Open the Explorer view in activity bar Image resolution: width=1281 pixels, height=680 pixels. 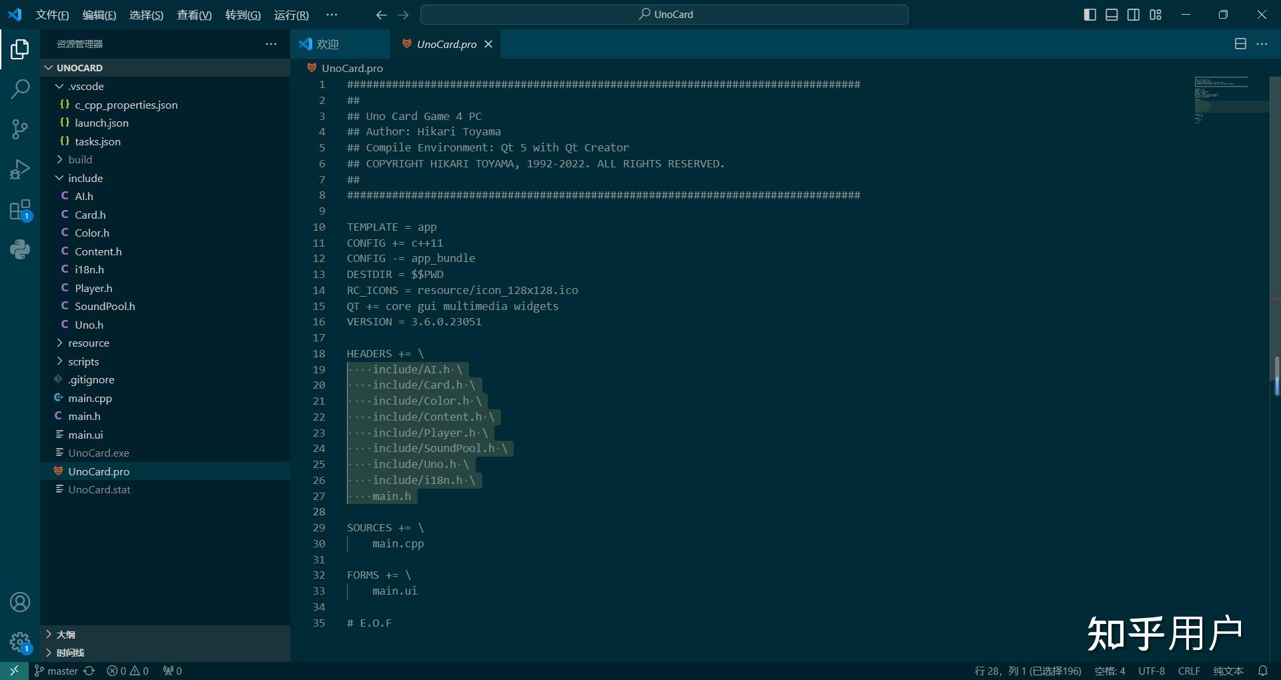pyautogui.click(x=20, y=49)
